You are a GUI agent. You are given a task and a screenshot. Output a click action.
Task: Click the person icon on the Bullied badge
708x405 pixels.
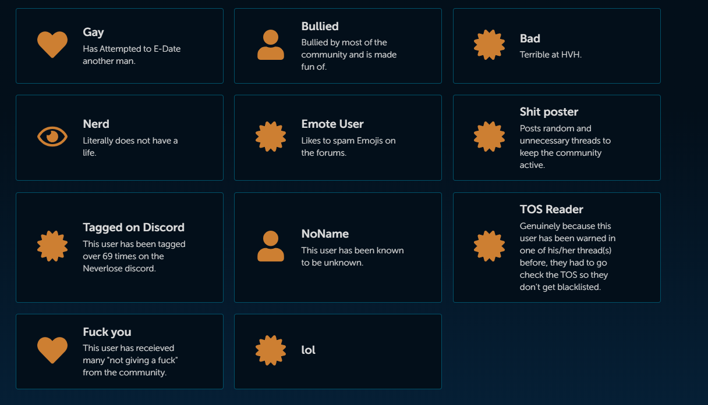[271, 45]
